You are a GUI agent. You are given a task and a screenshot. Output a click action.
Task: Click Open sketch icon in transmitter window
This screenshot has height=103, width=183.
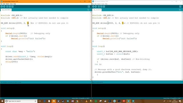tap(10, 7)
